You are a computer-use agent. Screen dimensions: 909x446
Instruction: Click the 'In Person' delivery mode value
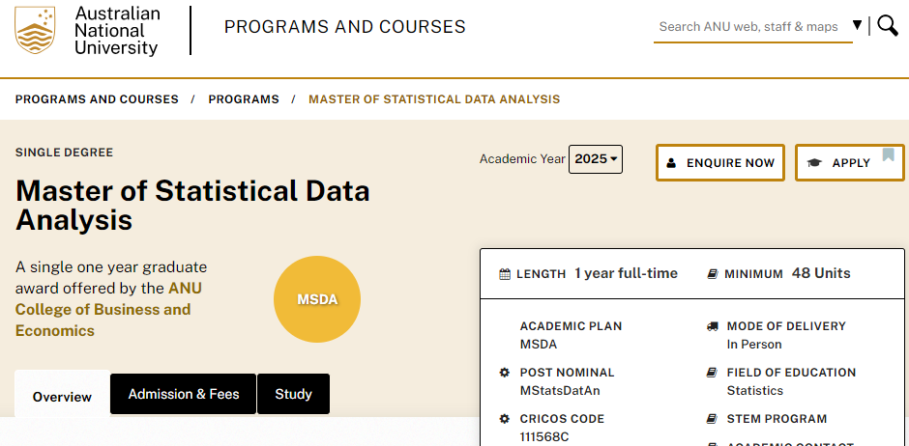[754, 345]
